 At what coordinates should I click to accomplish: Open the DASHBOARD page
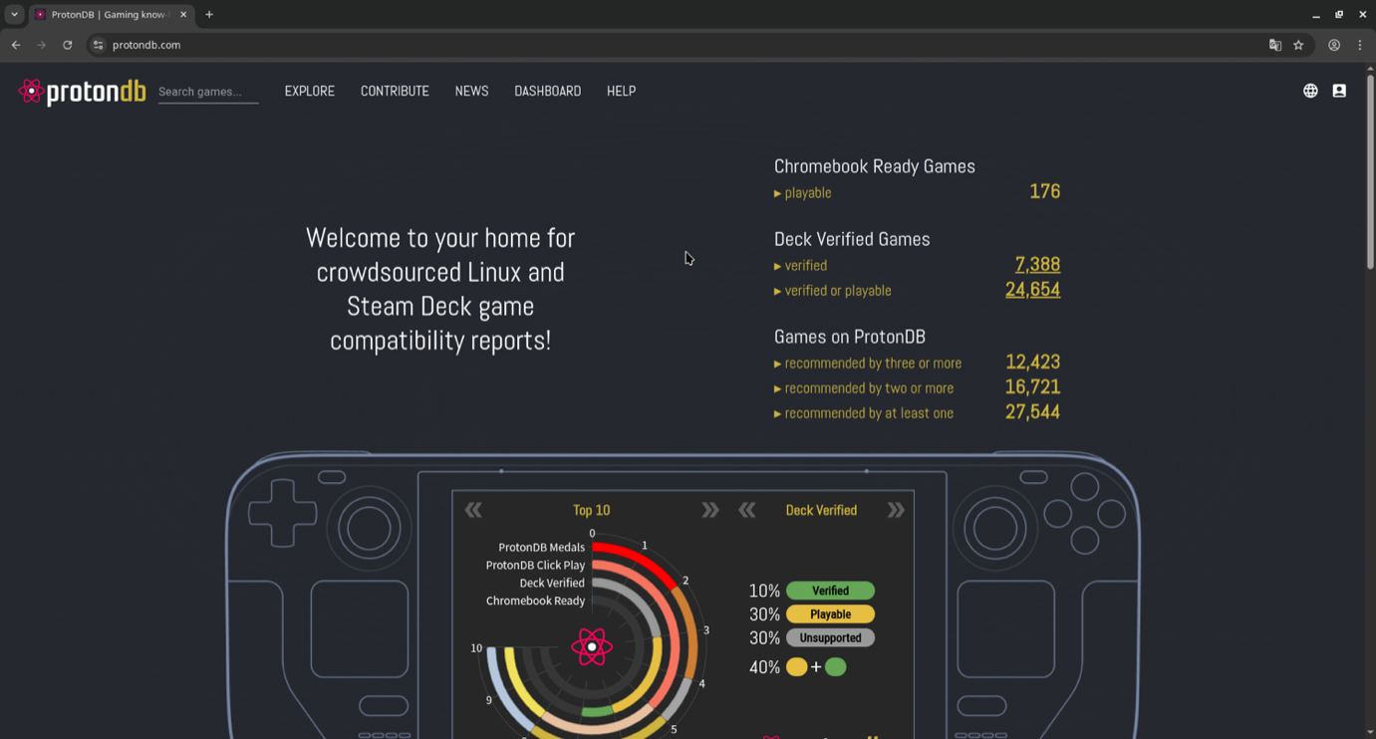[x=547, y=91]
